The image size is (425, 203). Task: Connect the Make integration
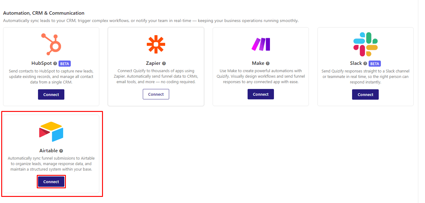click(x=261, y=94)
